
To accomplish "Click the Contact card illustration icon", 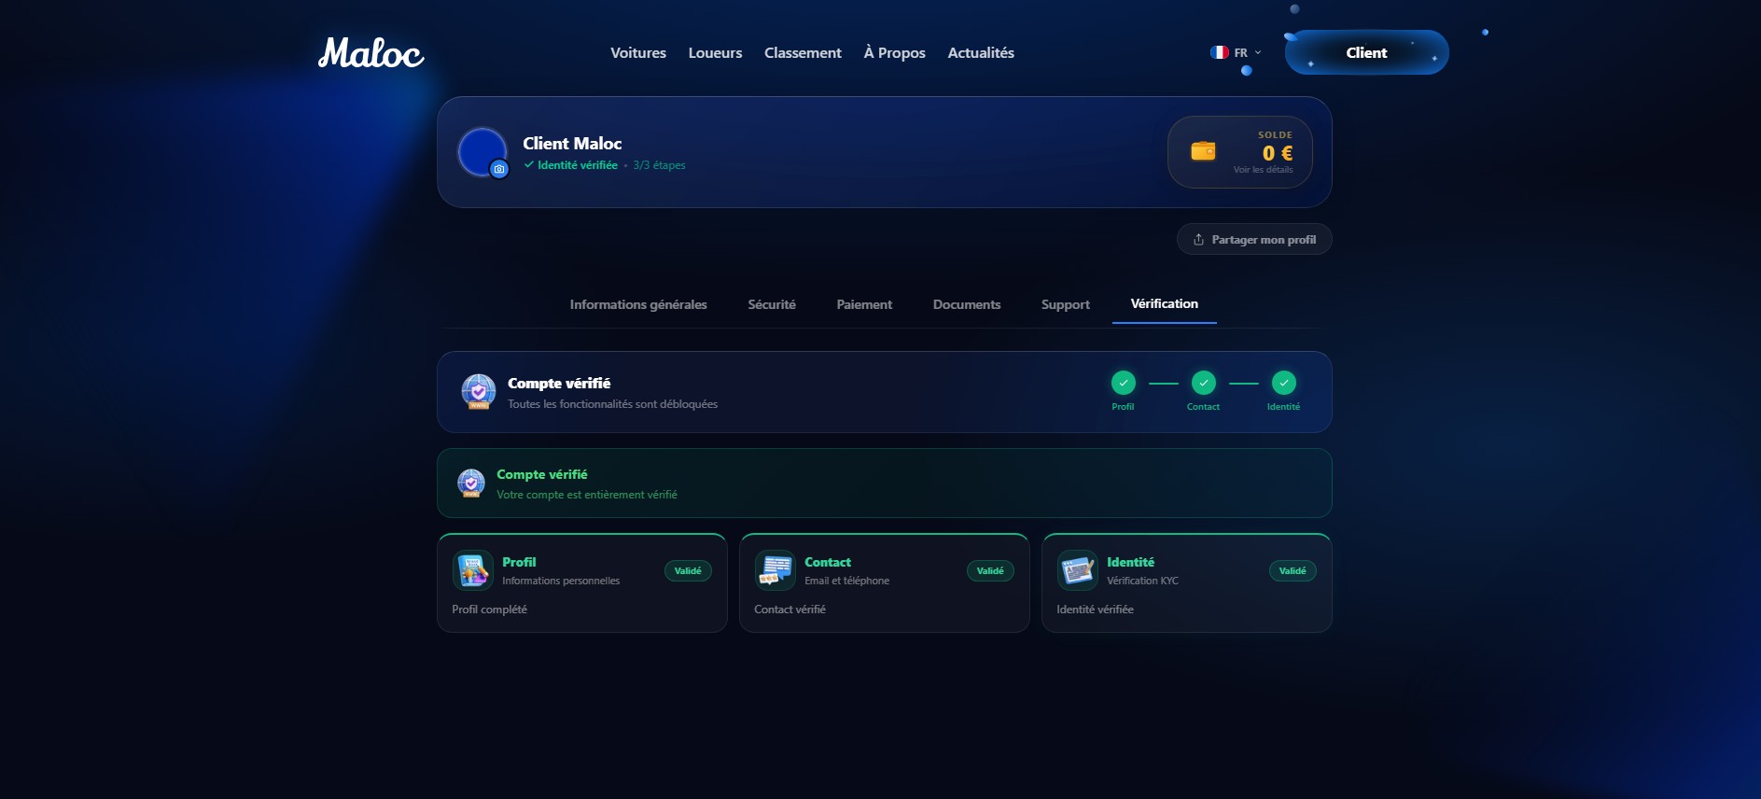I will pos(775,570).
